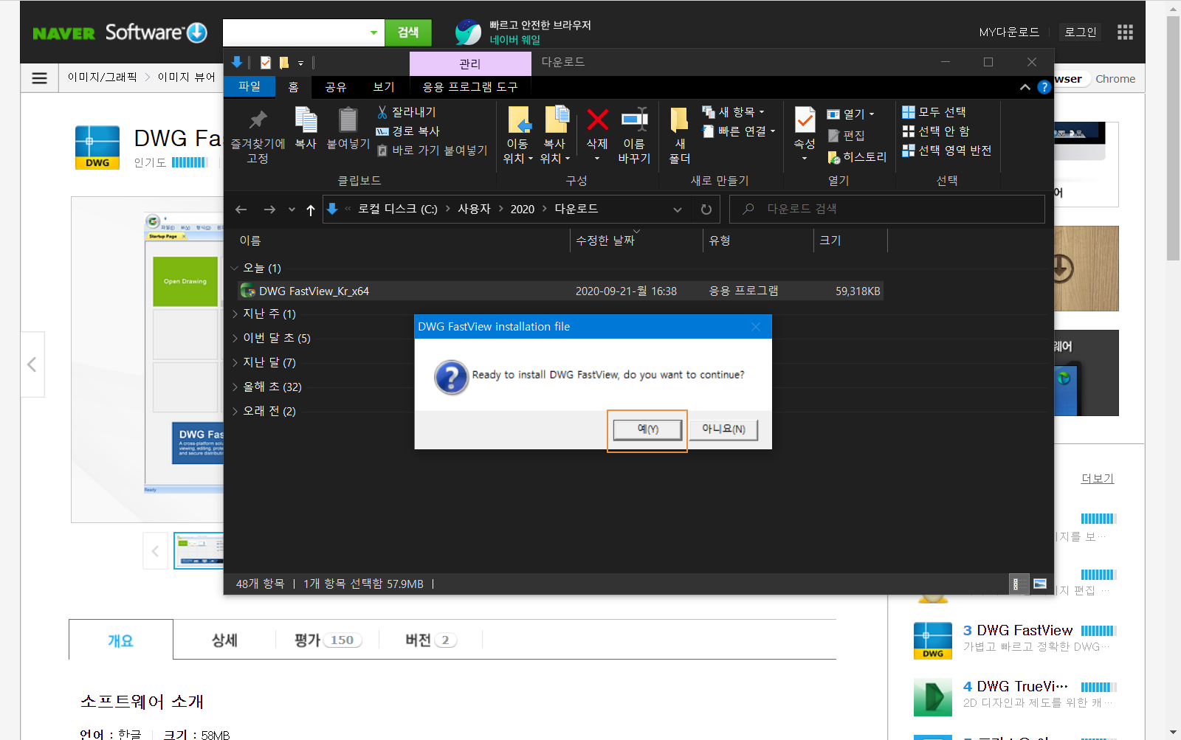Click the 더보기 link in the sidebar
The image size is (1181, 740).
click(1097, 479)
